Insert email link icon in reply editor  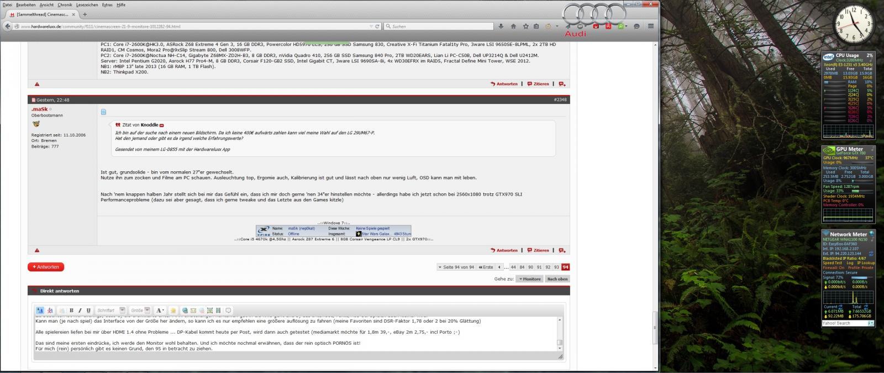[x=193, y=311]
